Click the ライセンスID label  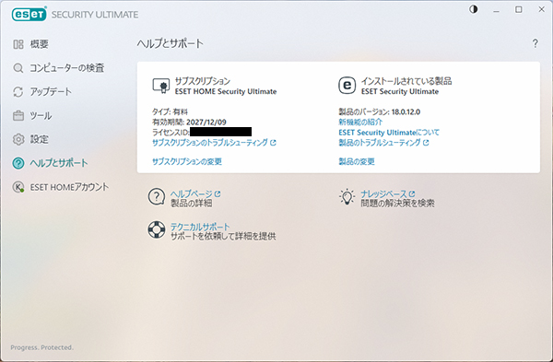pyautogui.click(x=171, y=133)
